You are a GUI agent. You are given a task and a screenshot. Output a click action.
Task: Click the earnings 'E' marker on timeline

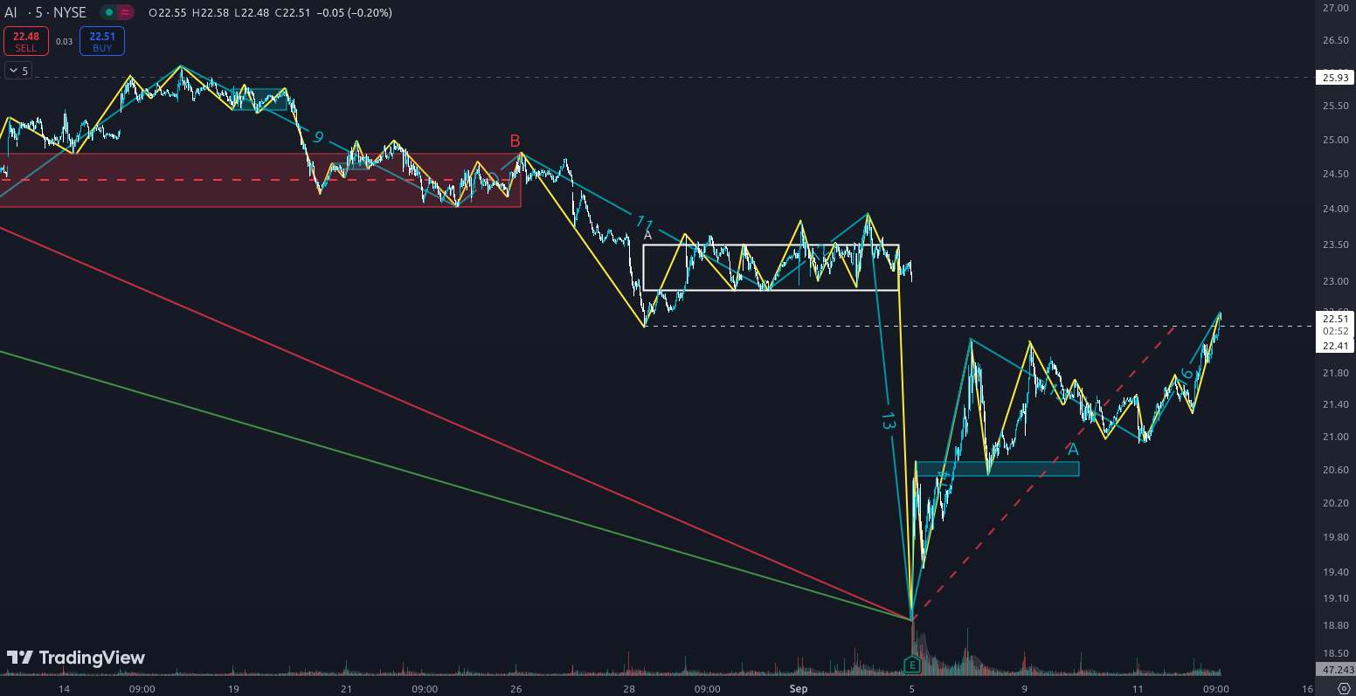click(912, 665)
